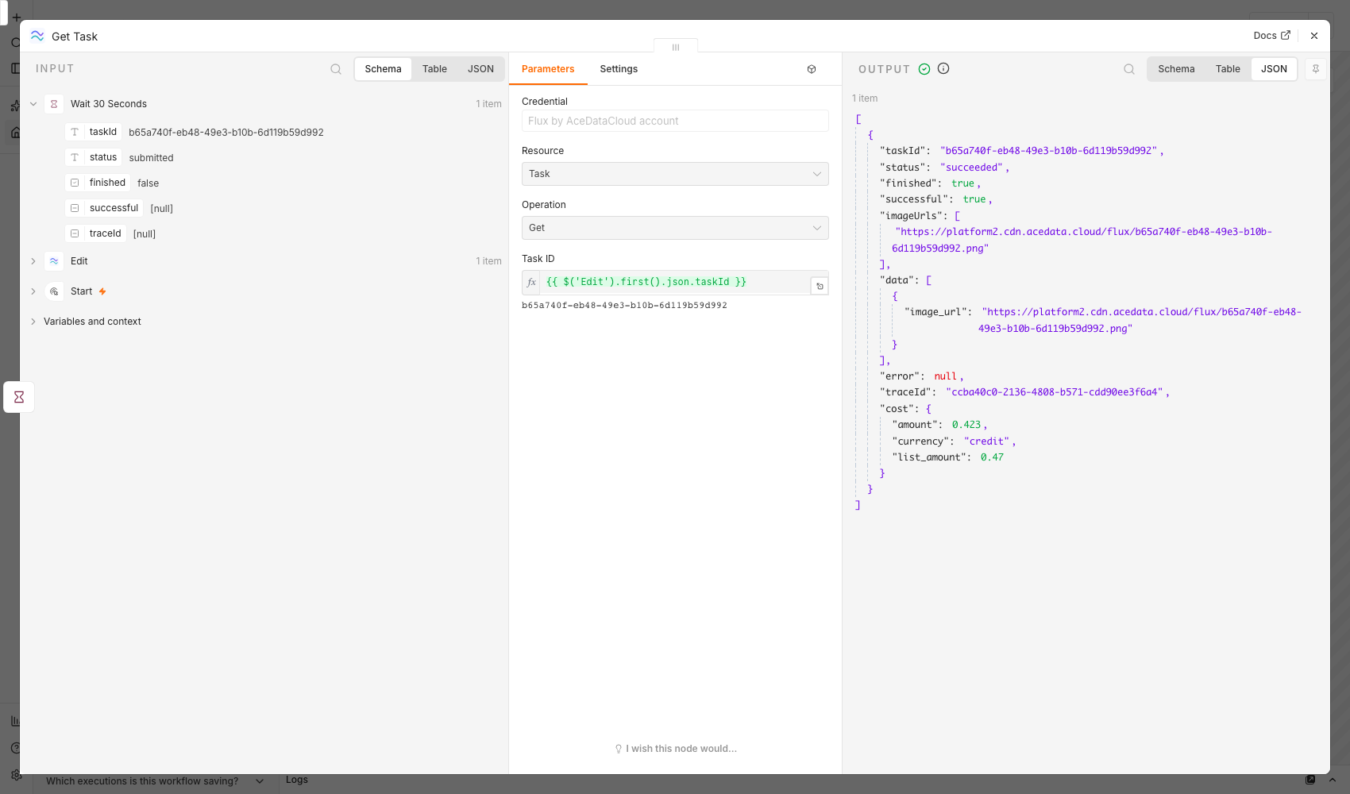Screen dimensions: 1350x794
Task: Switch output view to Schema
Action: click(1176, 69)
